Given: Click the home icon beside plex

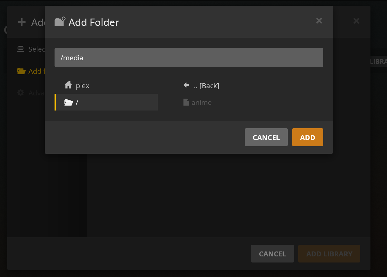Looking at the screenshot, I should [68, 85].
